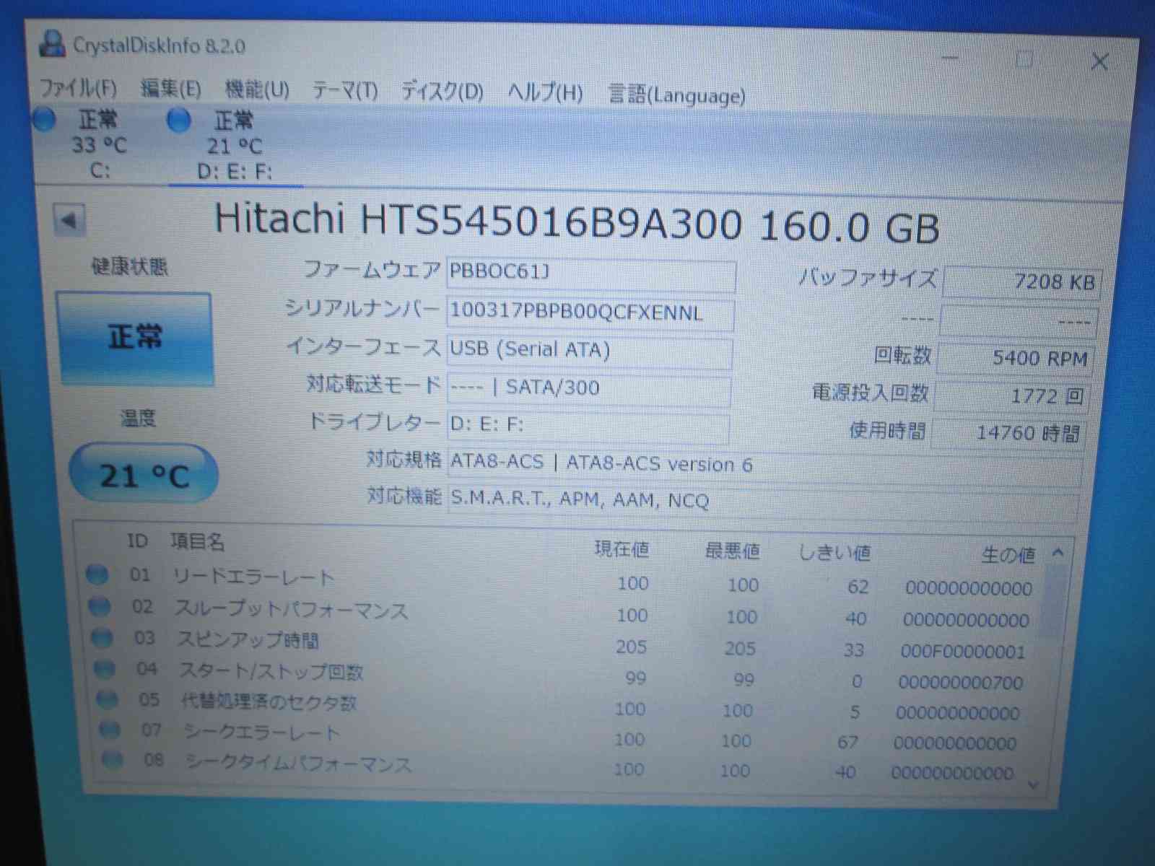This screenshot has width=1155, height=866.
Task: Click the 現在値 column header
Action: point(622,550)
